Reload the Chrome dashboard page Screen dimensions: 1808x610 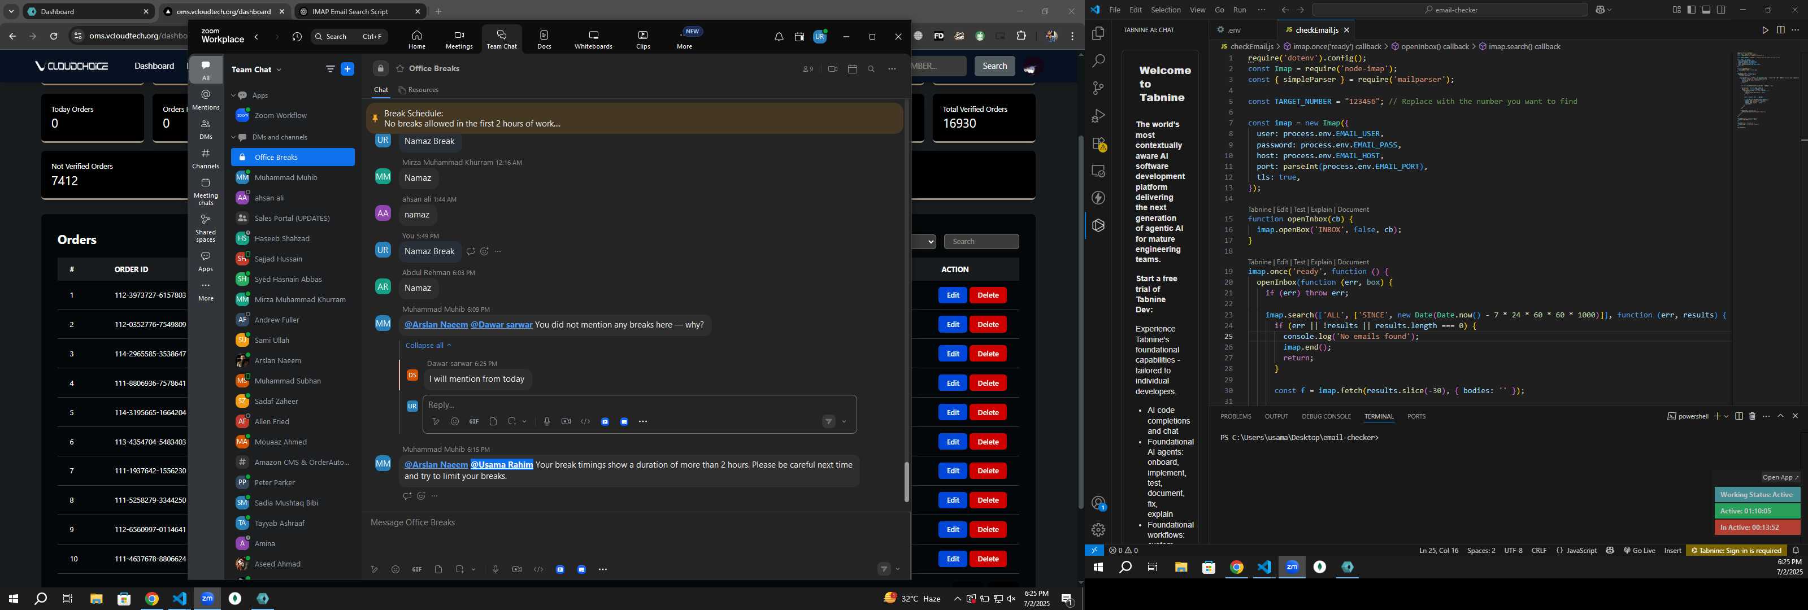pyautogui.click(x=54, y=36)
